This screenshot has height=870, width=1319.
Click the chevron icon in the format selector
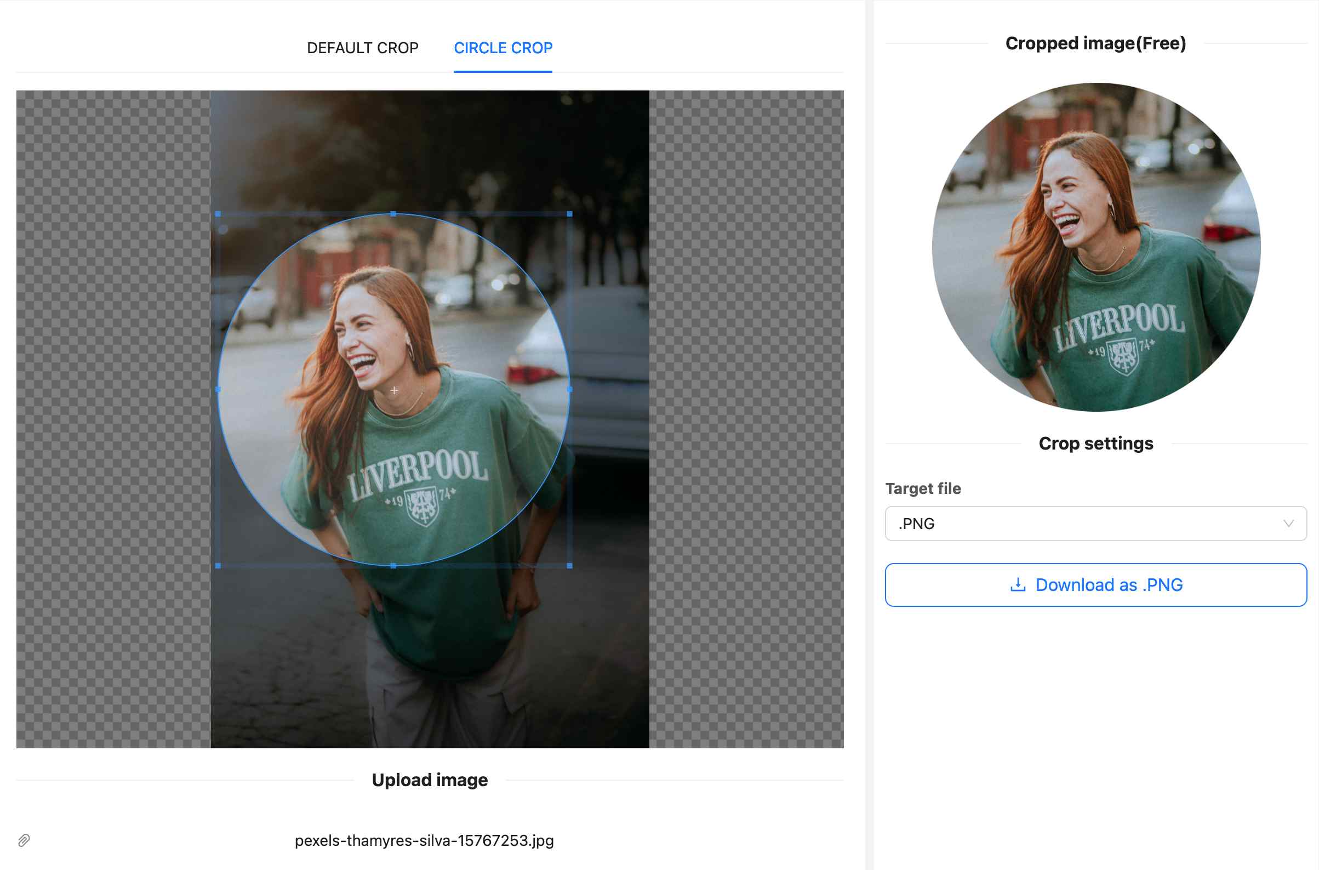click(x=1289, y=523)
